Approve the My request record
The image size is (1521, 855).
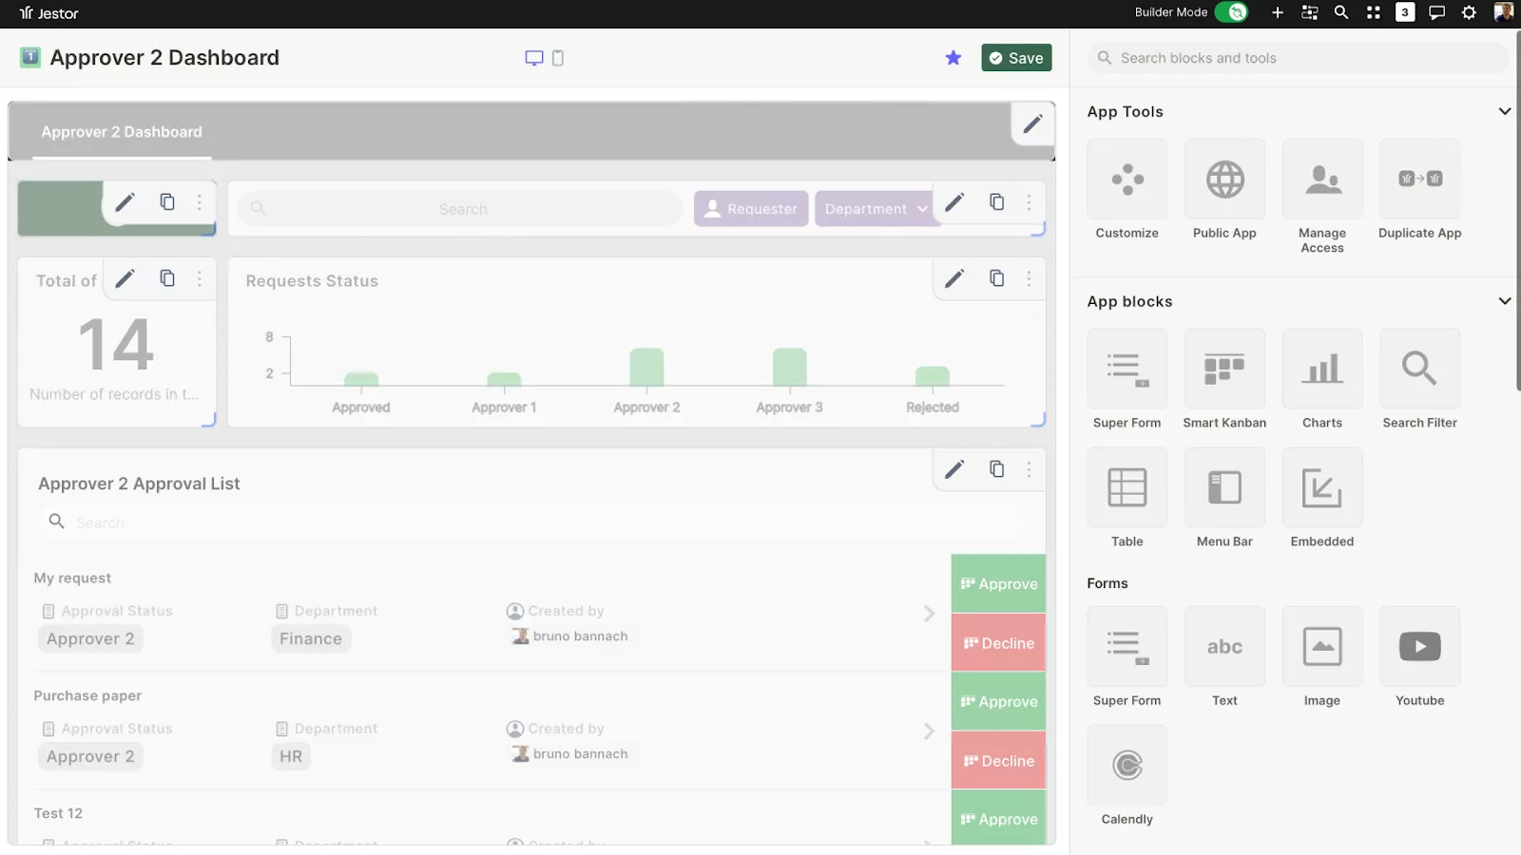pyautogui.click(x=998, y=584)
